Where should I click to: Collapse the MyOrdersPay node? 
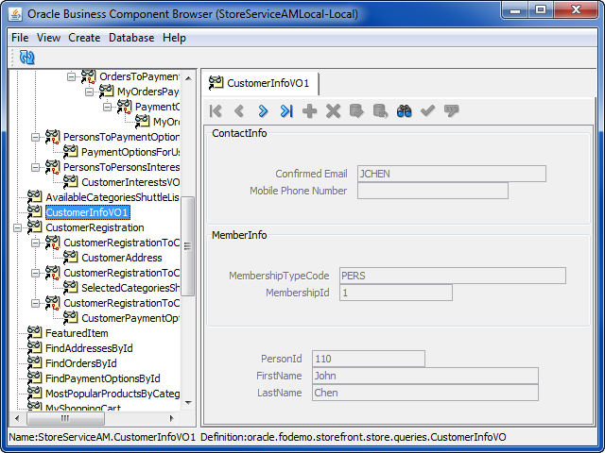point(89,92)
